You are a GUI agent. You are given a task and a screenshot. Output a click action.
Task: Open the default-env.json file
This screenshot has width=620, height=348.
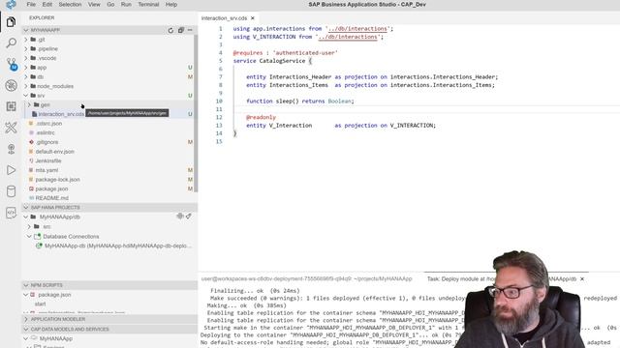(x=54, y=152)
